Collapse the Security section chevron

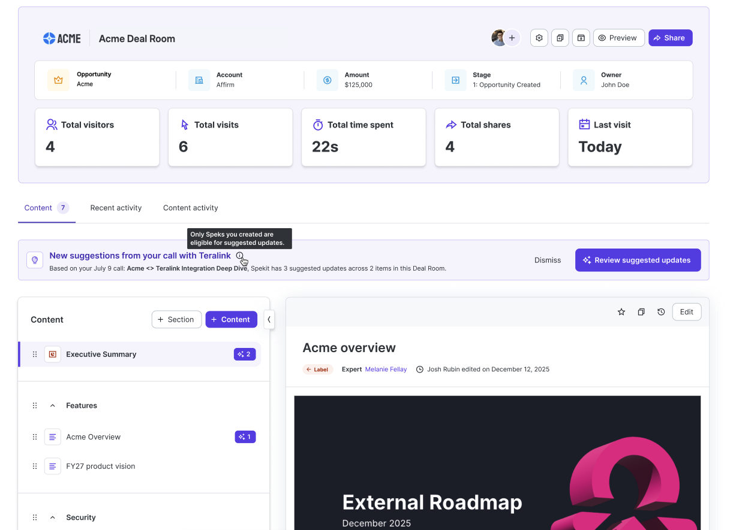(52, 517)
